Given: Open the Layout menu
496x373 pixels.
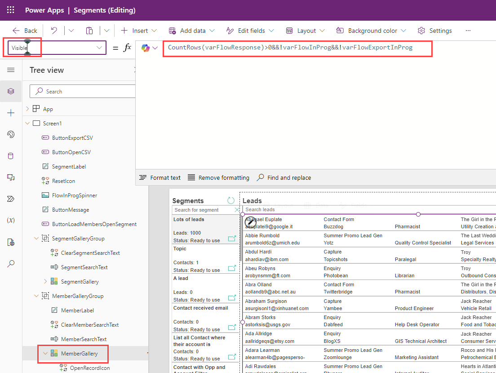Looking at the screenshot, I should tap(305, 31).
